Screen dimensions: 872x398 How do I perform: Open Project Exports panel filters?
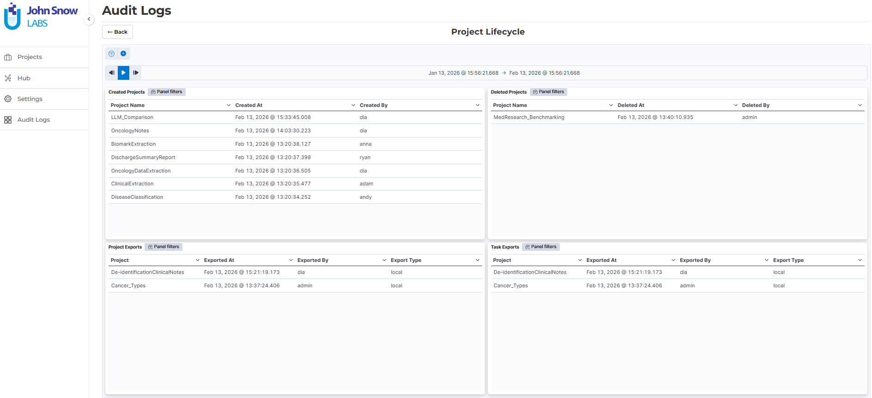pos(163,247)
